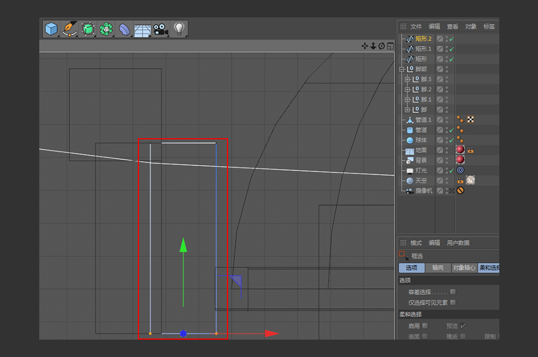The width and height of the screenshot is (538, 357).
Task: Click the render tag icon next to 天空
Action: [x=461, y=180]
